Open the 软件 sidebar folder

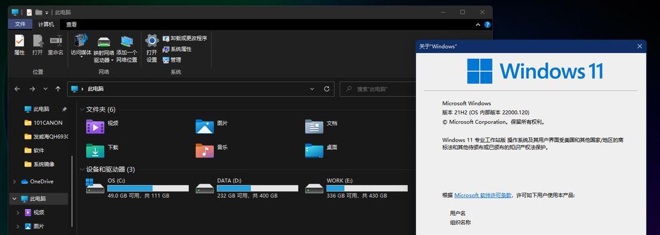pyautogui.click(x=34, y=150)
